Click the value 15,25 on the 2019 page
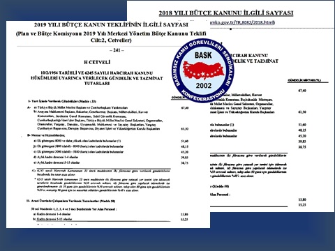Image resolution: width=335 pixels, height=251 pixels. click(184, 220)
